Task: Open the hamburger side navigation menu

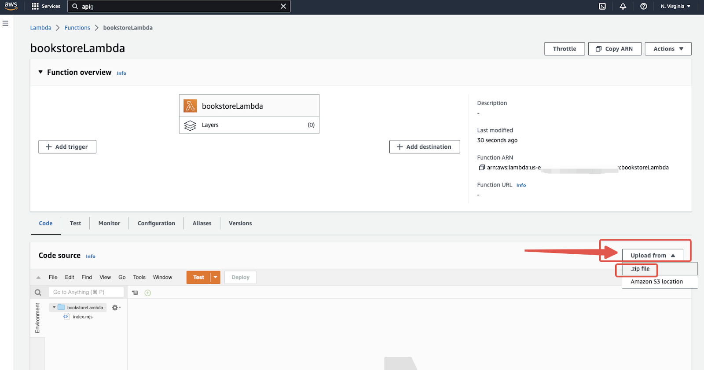Action: (x=6, y=23)
